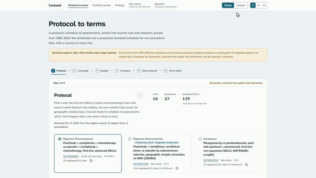
Task: Click 'Active not recruiting' status
Action: tap(91, 156)
